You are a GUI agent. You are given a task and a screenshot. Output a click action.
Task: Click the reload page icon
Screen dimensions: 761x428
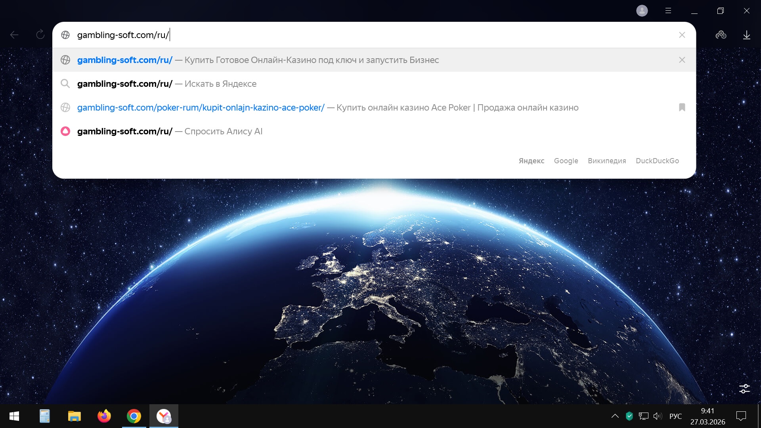pyautogui.click(x=40, y=35)
